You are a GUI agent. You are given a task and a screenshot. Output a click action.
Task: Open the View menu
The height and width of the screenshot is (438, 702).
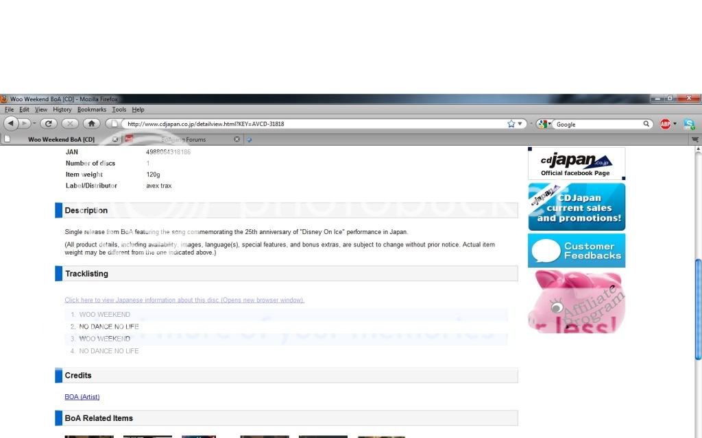pyautogui.click(x=40, y=109)
